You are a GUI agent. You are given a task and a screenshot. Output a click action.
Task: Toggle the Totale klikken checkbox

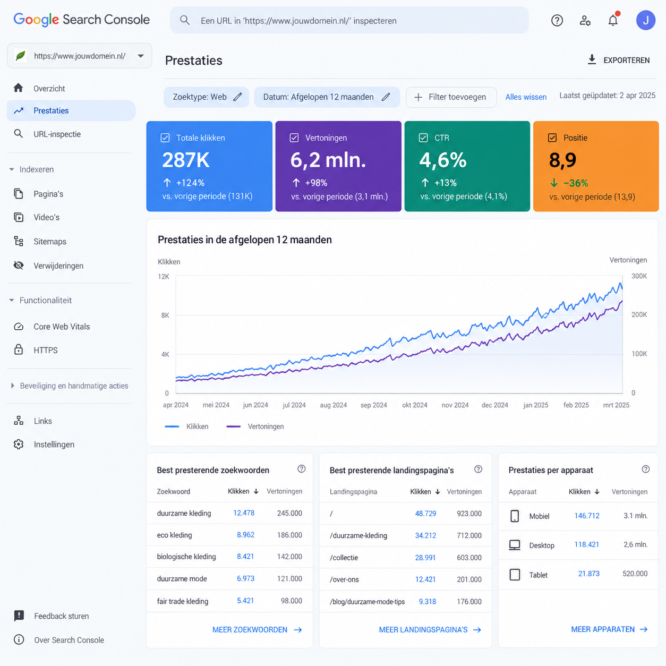165,138
